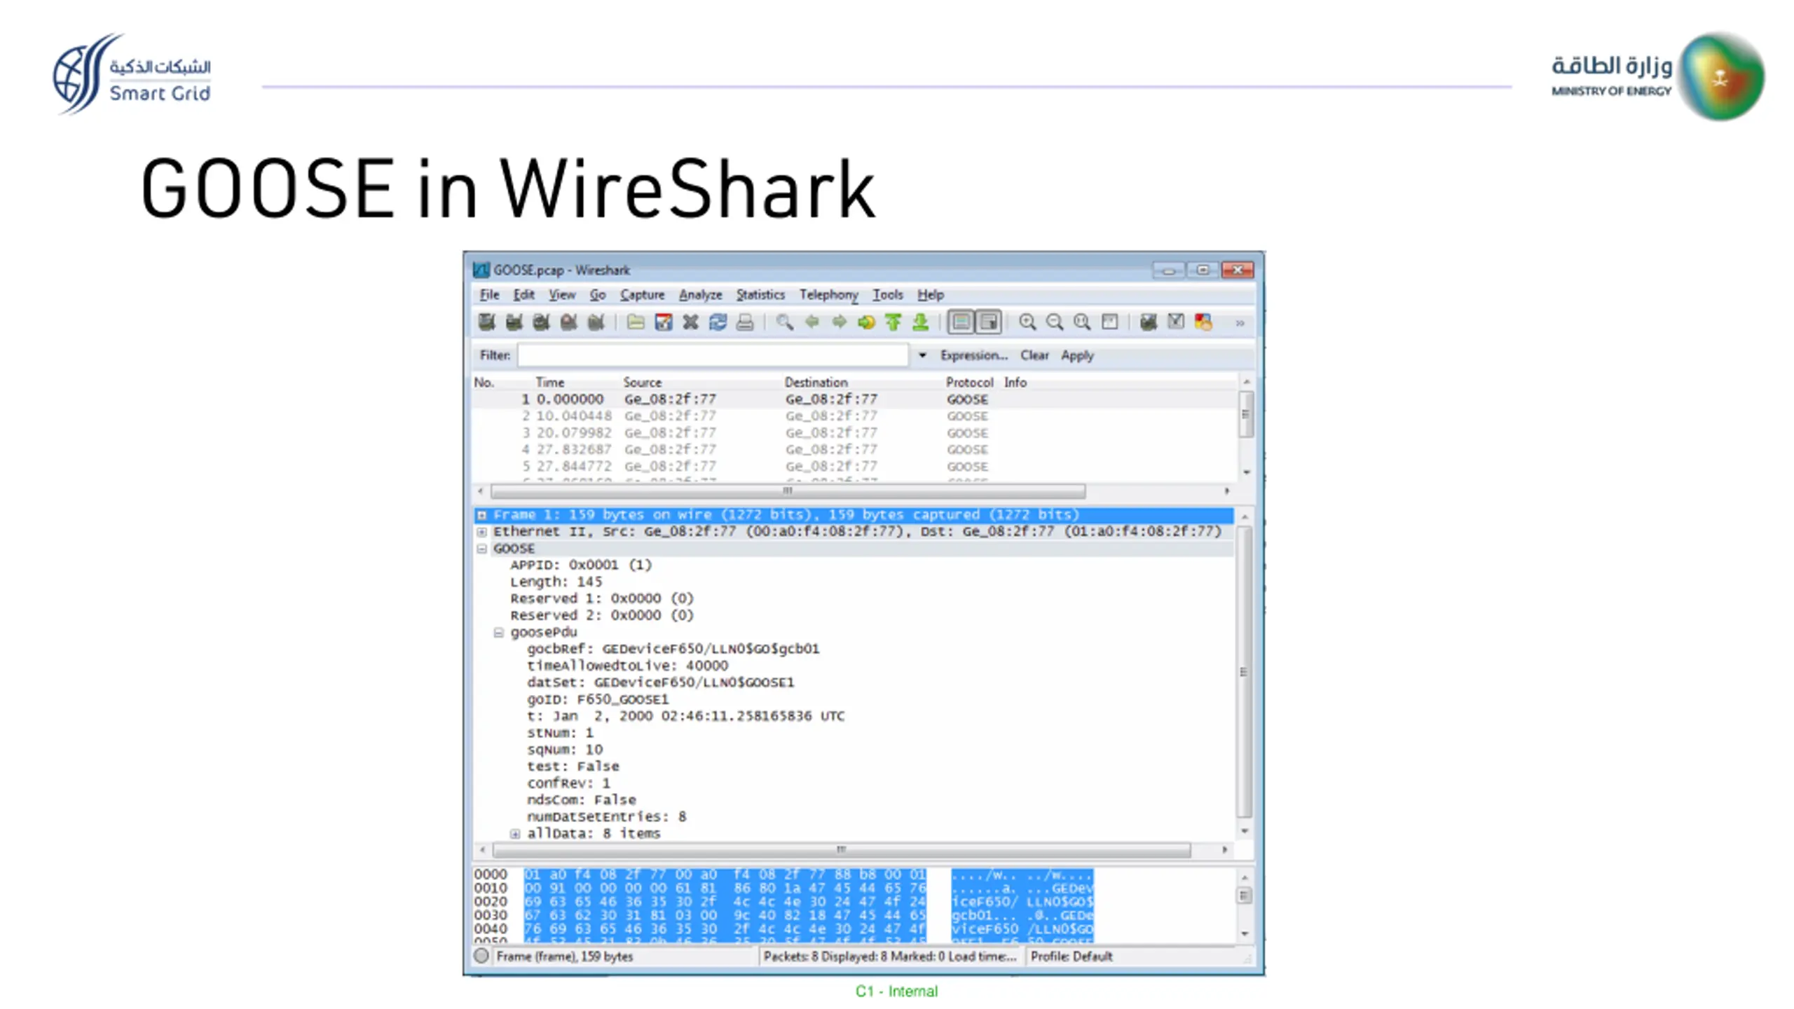Expand the Frame 1 tree node
1794x1009 pixels.
[x=482, y=515]
